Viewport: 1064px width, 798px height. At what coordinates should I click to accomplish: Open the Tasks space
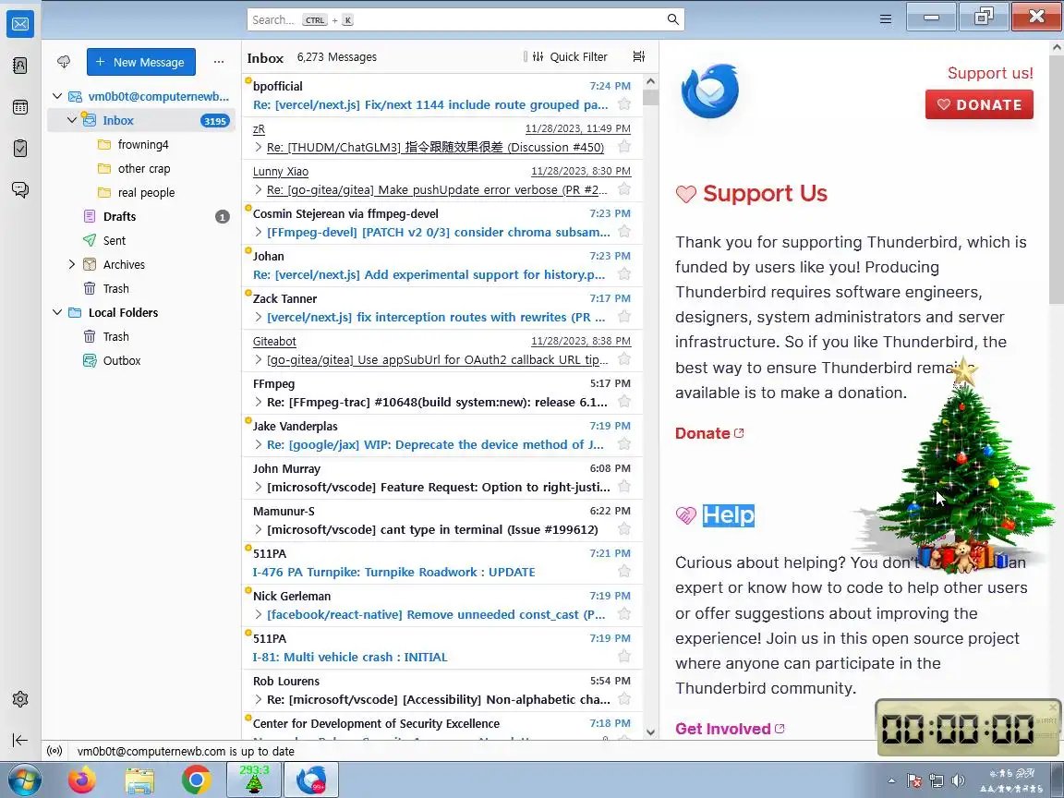pyautogui.click(x=20, y=148)
